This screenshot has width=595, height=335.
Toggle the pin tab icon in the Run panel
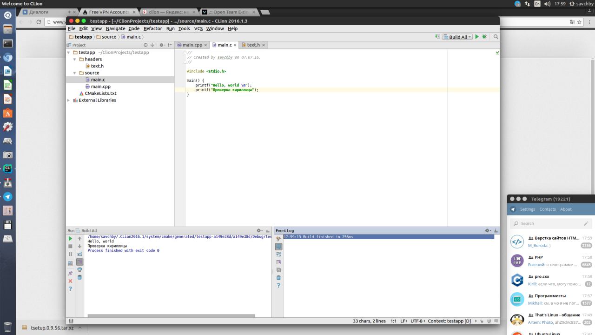click(x=71, y=273)
